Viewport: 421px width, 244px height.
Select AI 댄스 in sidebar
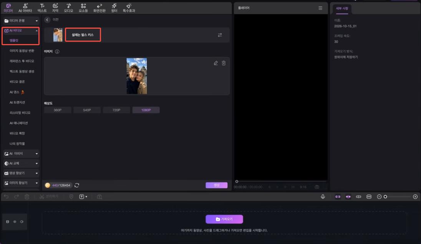coord(17,92)
